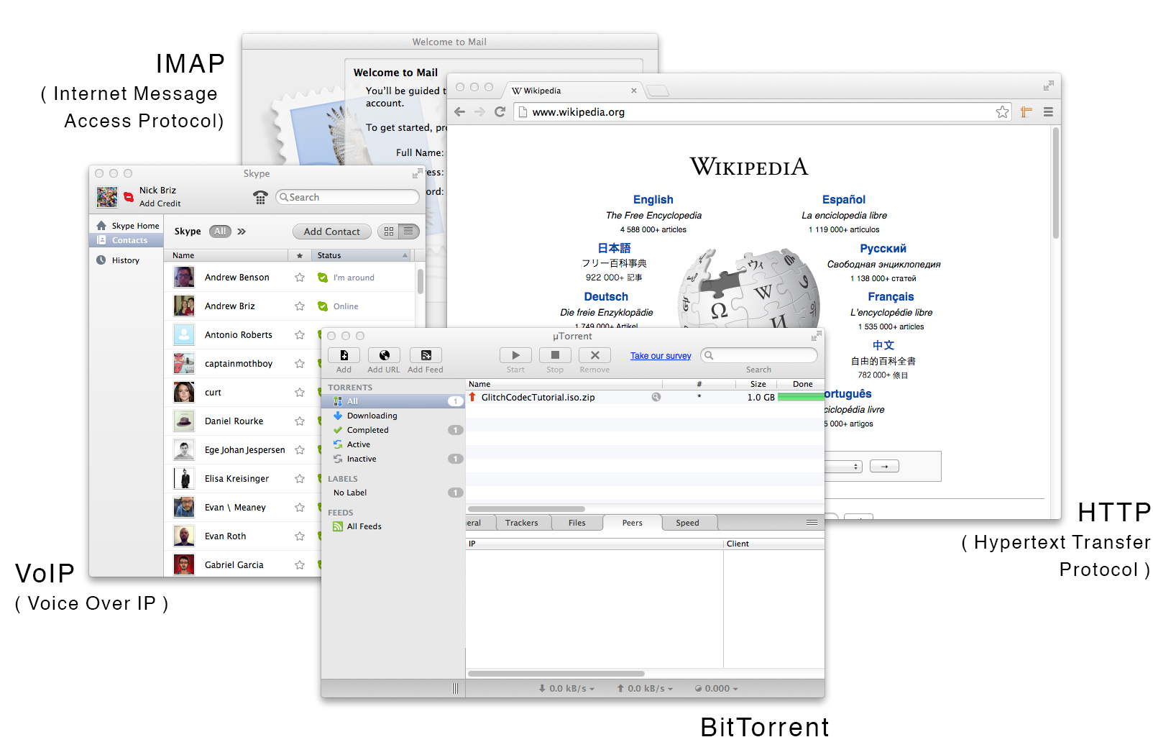The image size is (1153, 755).
Task: Click Add URL icon in µTorrent
Action: [385, 355]
